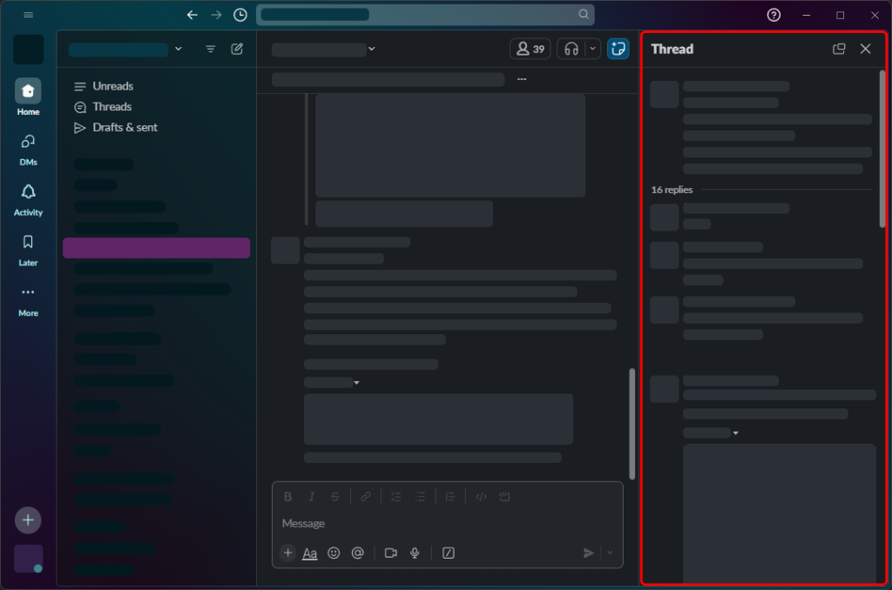Toggle bold formatting in the composer
The width and height of the screenshot is (892, 590).
tap(287, 496)
